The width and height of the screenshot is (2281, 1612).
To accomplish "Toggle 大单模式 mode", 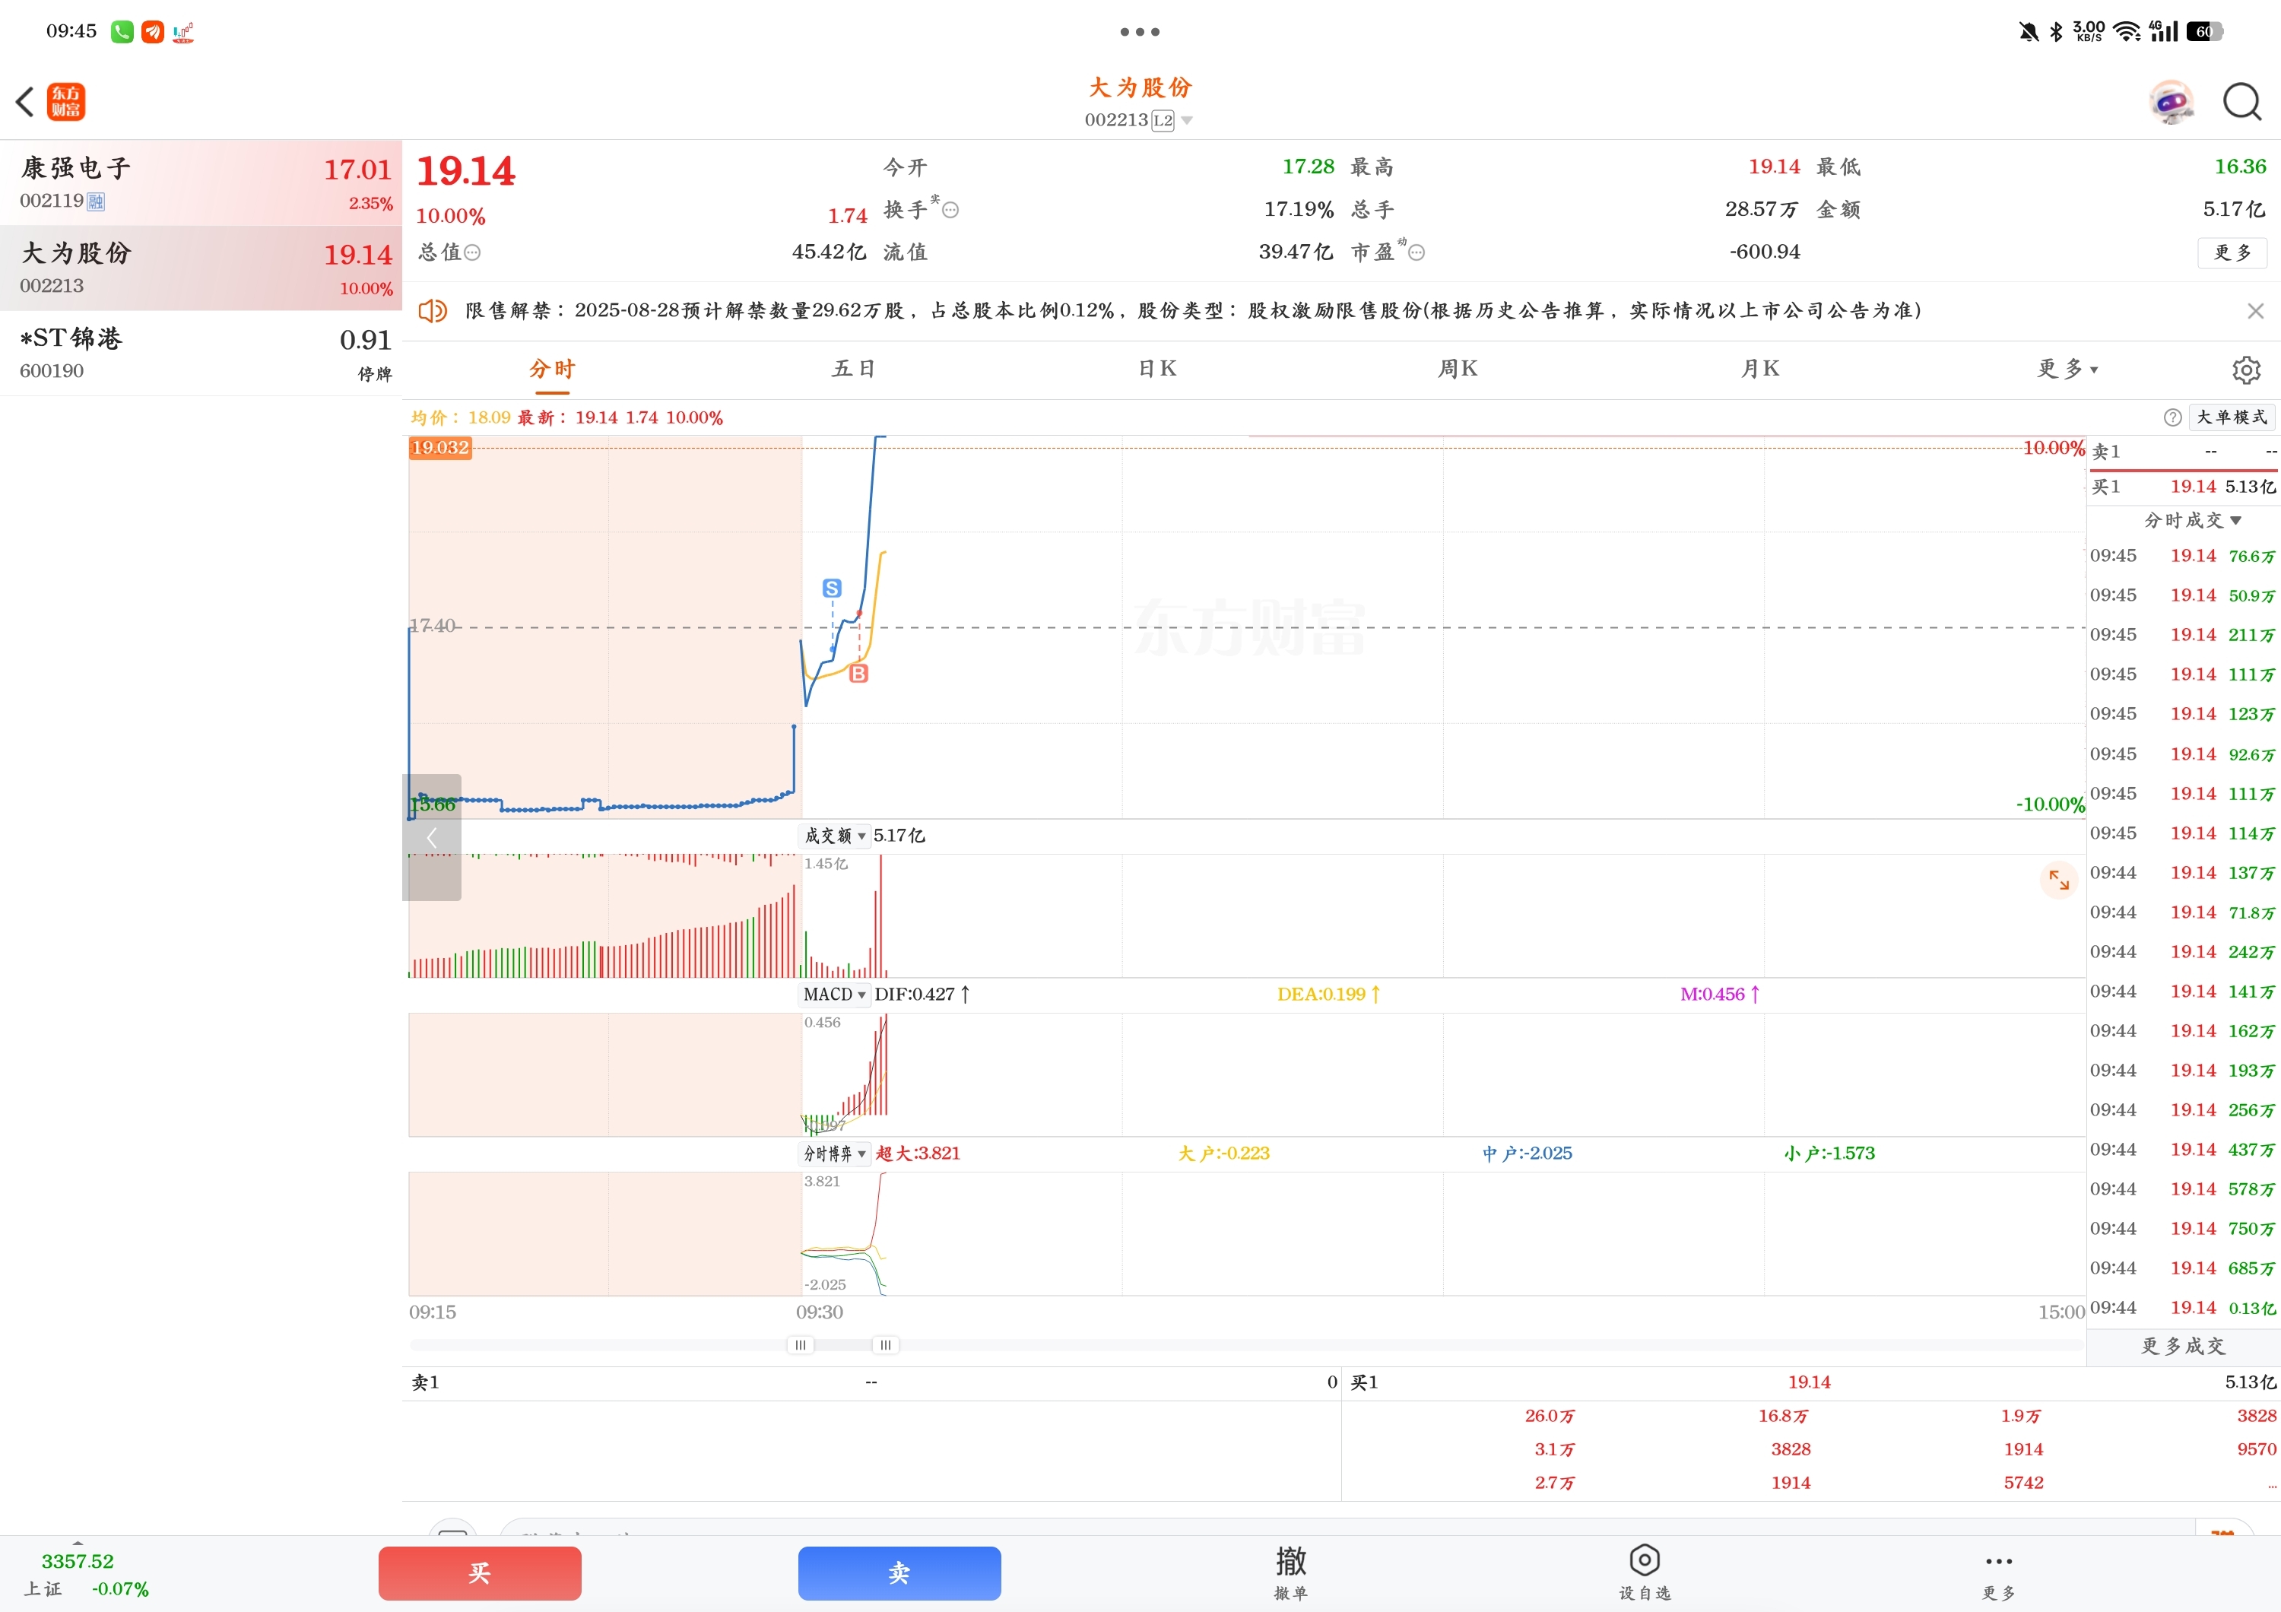I will (x=2232, y=417).
